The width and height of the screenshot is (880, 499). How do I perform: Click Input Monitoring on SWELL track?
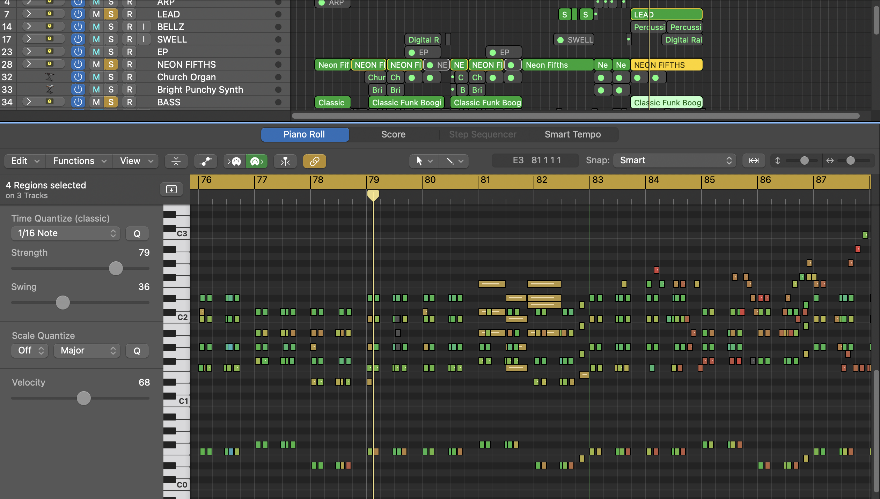click(144, 39)
